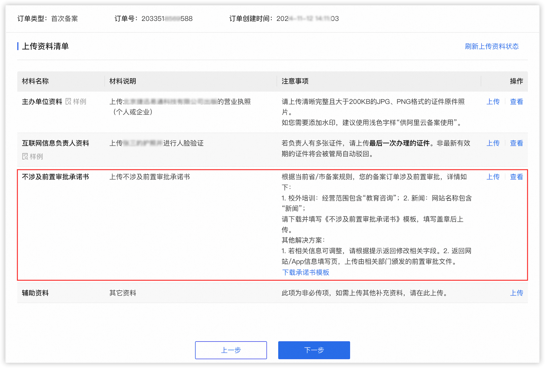
Task: Click 上传 in 互联网信息负责人资料 row
Action: [x=493, y=143]
